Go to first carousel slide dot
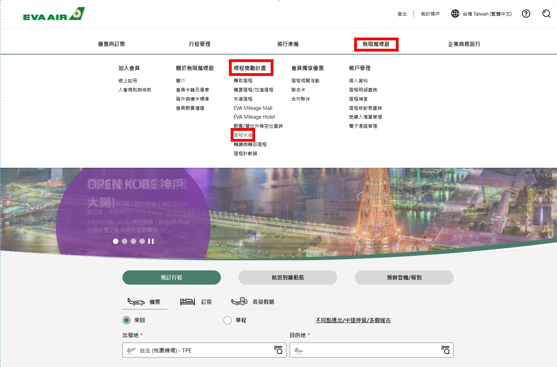This screenshot has width=557, height=367. 116,241
